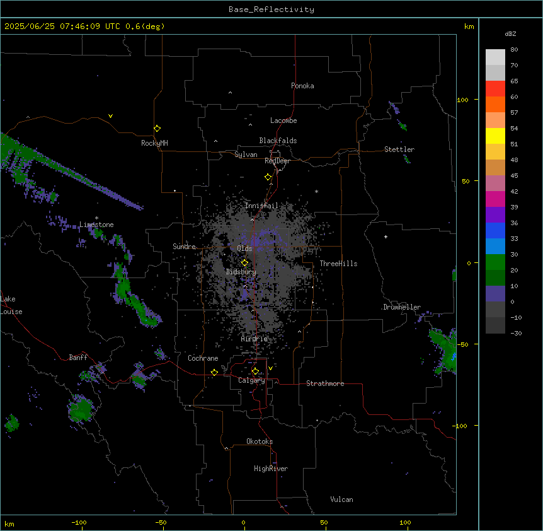Click the Strathmore label

coord(325,383)
